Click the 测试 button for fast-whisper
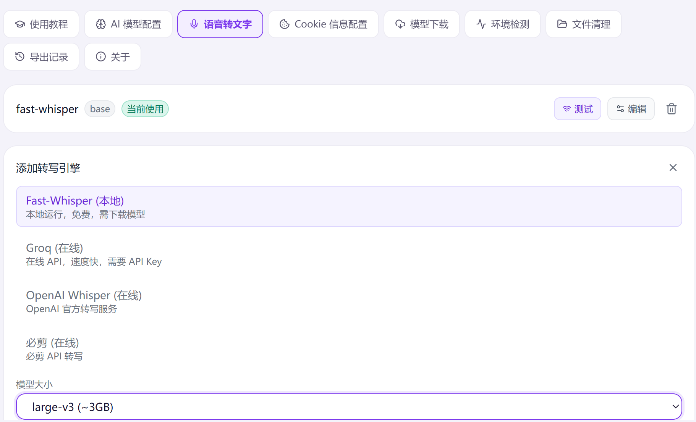Image resolution: width=696 pixels, height=422 pixels. 578,109
